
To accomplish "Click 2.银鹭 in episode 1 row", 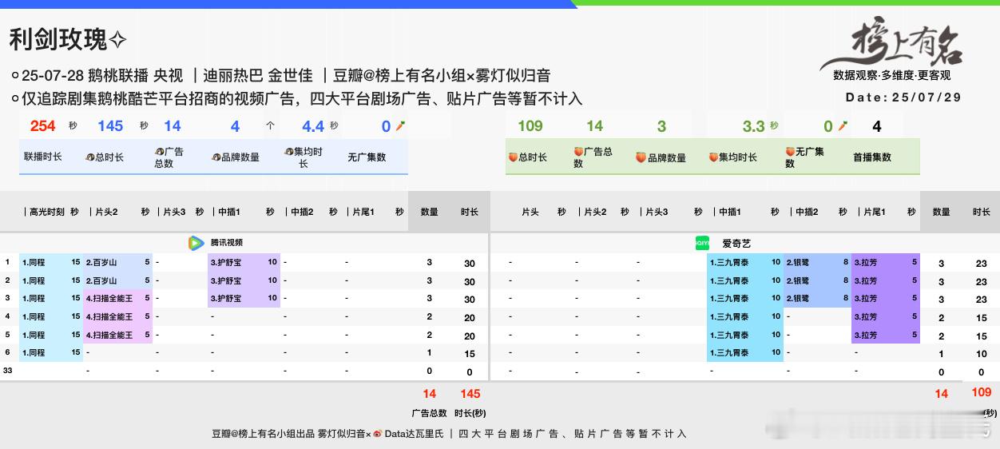I will (798, 263).
